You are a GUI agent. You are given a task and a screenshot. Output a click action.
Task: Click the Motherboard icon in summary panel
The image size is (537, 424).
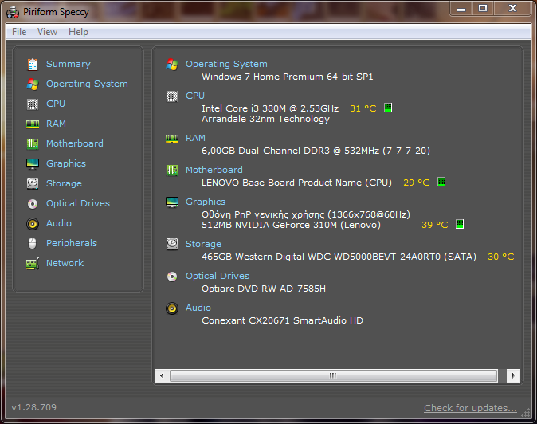tap(172, 170)
